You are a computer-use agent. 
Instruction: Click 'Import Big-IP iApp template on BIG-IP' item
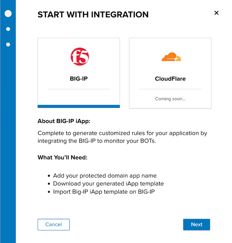click(104, 191)
